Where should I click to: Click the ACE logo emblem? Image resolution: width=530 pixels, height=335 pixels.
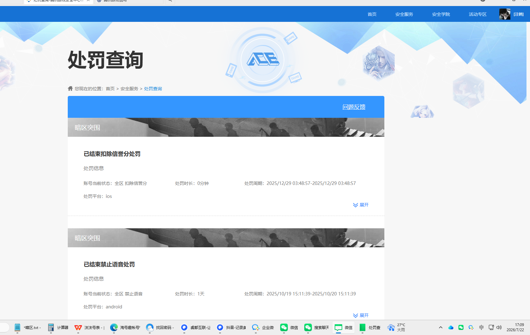(262, 60)
